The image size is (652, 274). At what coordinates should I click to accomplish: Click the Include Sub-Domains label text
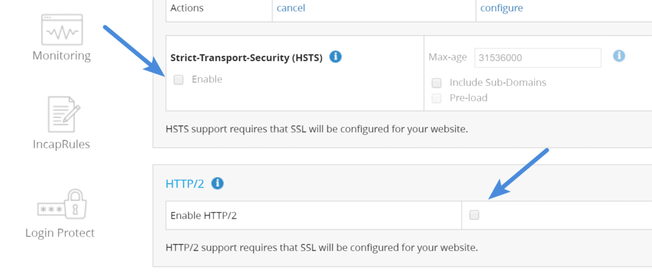point(497,83)
